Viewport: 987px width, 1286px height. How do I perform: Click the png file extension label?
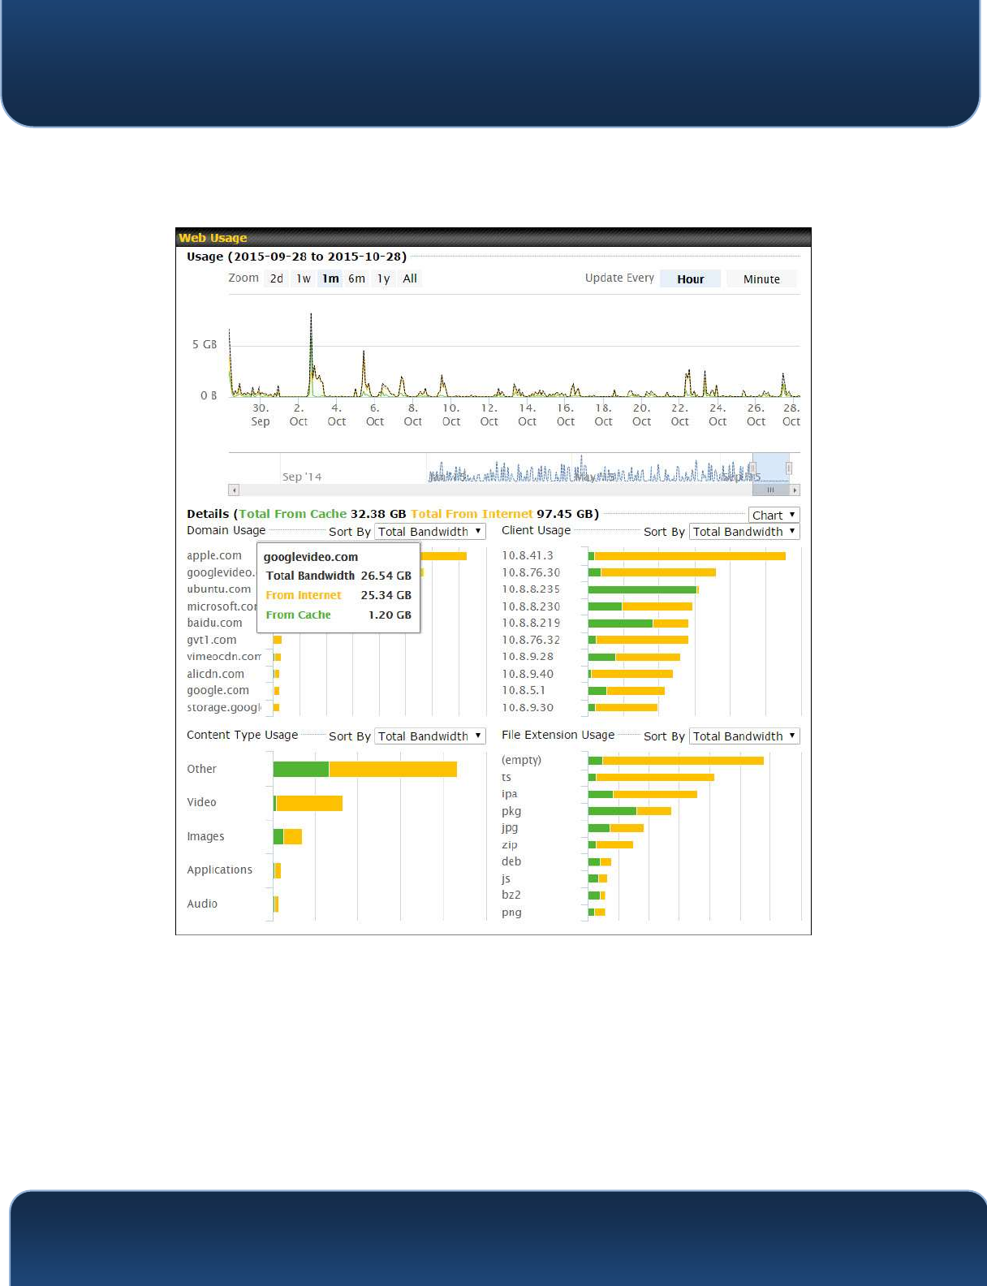coord(511,913)
